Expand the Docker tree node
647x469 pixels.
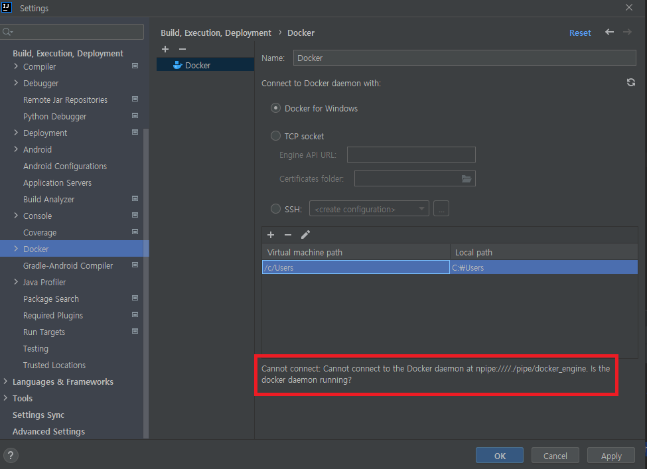16,248
